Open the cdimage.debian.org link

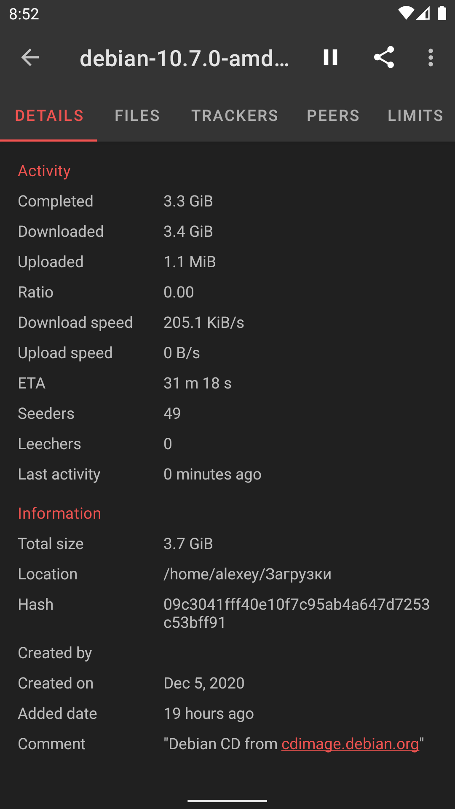tap(350, 744)
